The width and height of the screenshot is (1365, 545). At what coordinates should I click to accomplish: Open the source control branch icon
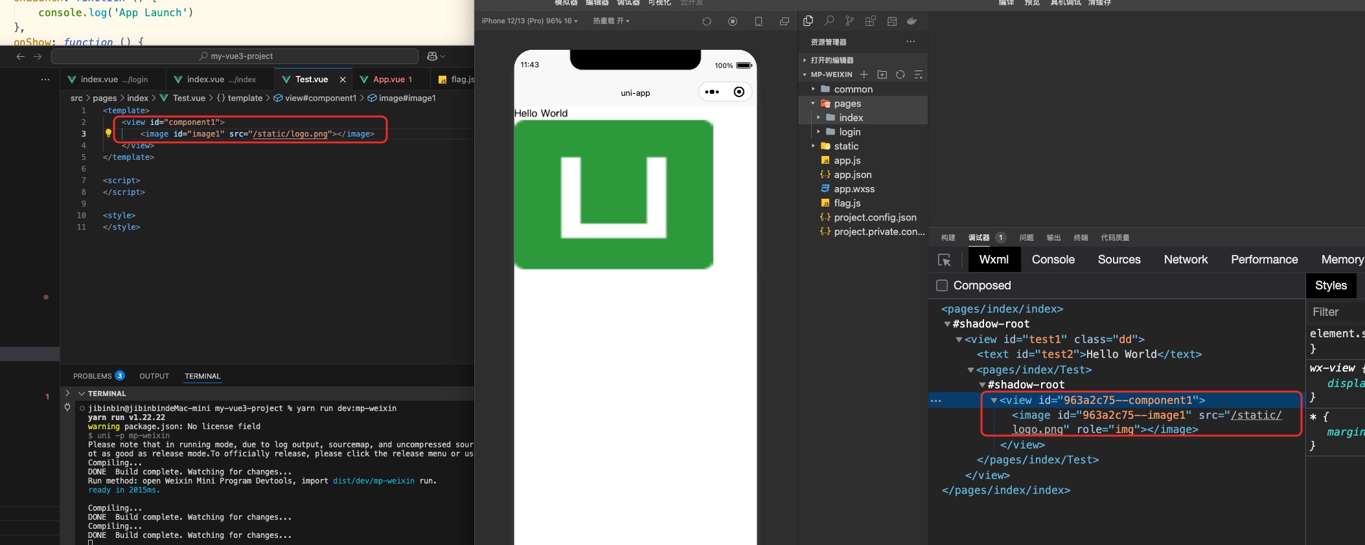tap(849, 21)
